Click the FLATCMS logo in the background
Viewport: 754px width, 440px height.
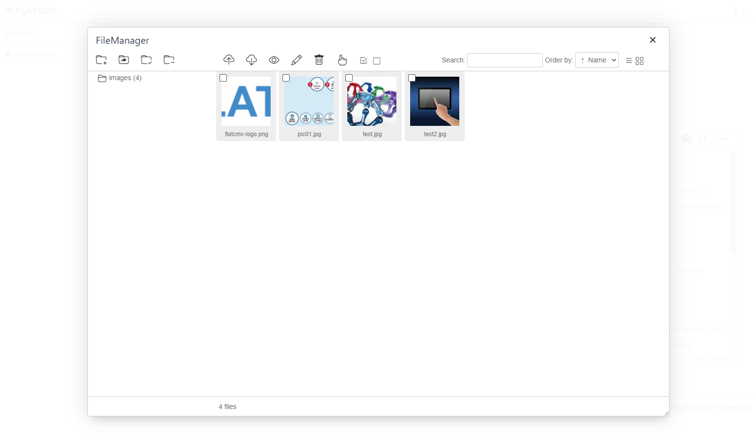(30, 11)
